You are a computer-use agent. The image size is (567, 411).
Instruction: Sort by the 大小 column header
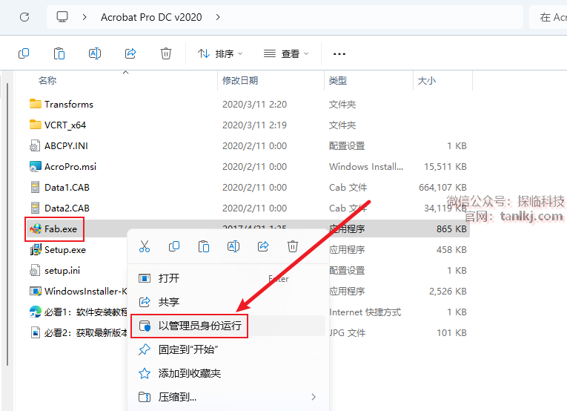[x=427, y=80]
